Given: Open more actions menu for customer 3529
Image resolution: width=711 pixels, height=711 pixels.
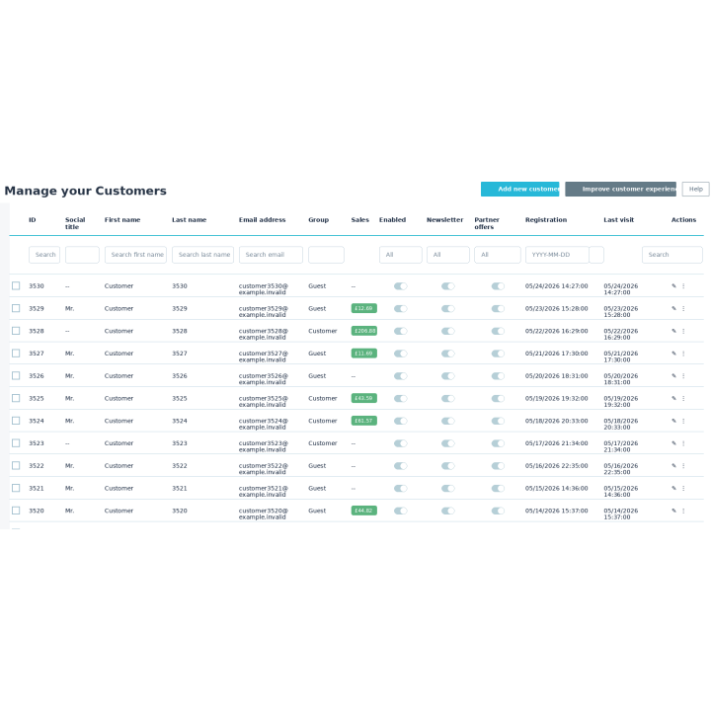Looking at the screenshot, I should pos(683,308).
